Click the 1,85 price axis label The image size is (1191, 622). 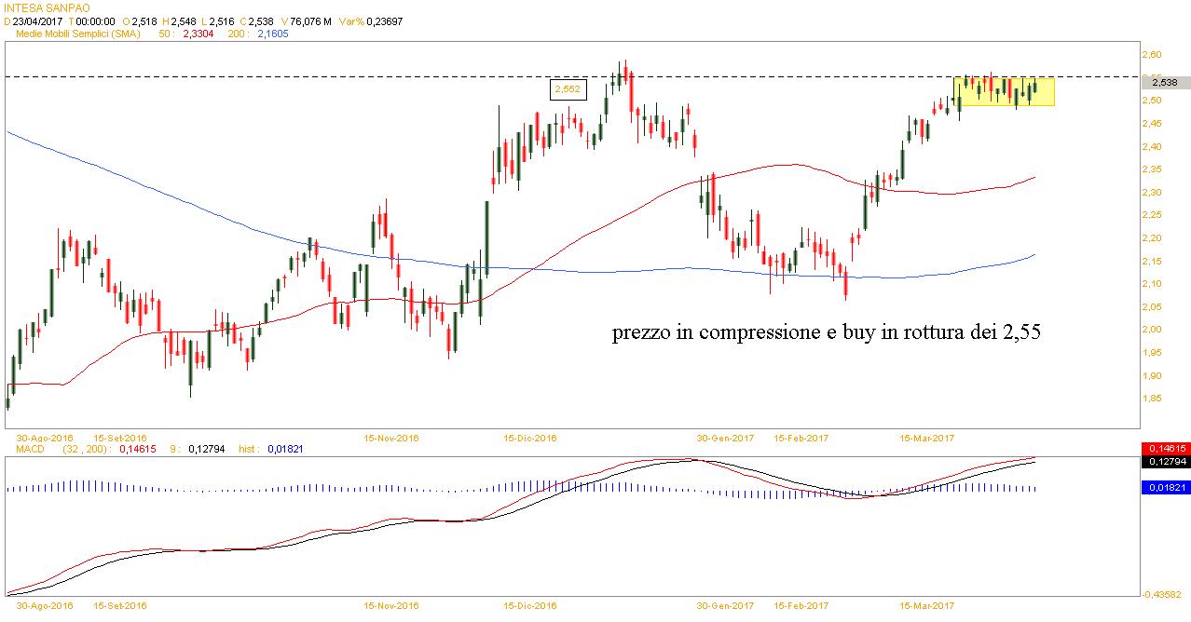coord(1154,398)
